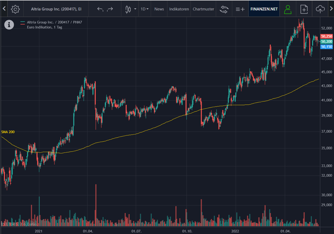Screen dimensions: 334x234
Task: Click the green user account icon
Action: [288, 9]
